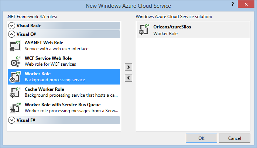Select Cache Worker Role item label
This screenshot has width=257, height=148.
coord(44,89)
